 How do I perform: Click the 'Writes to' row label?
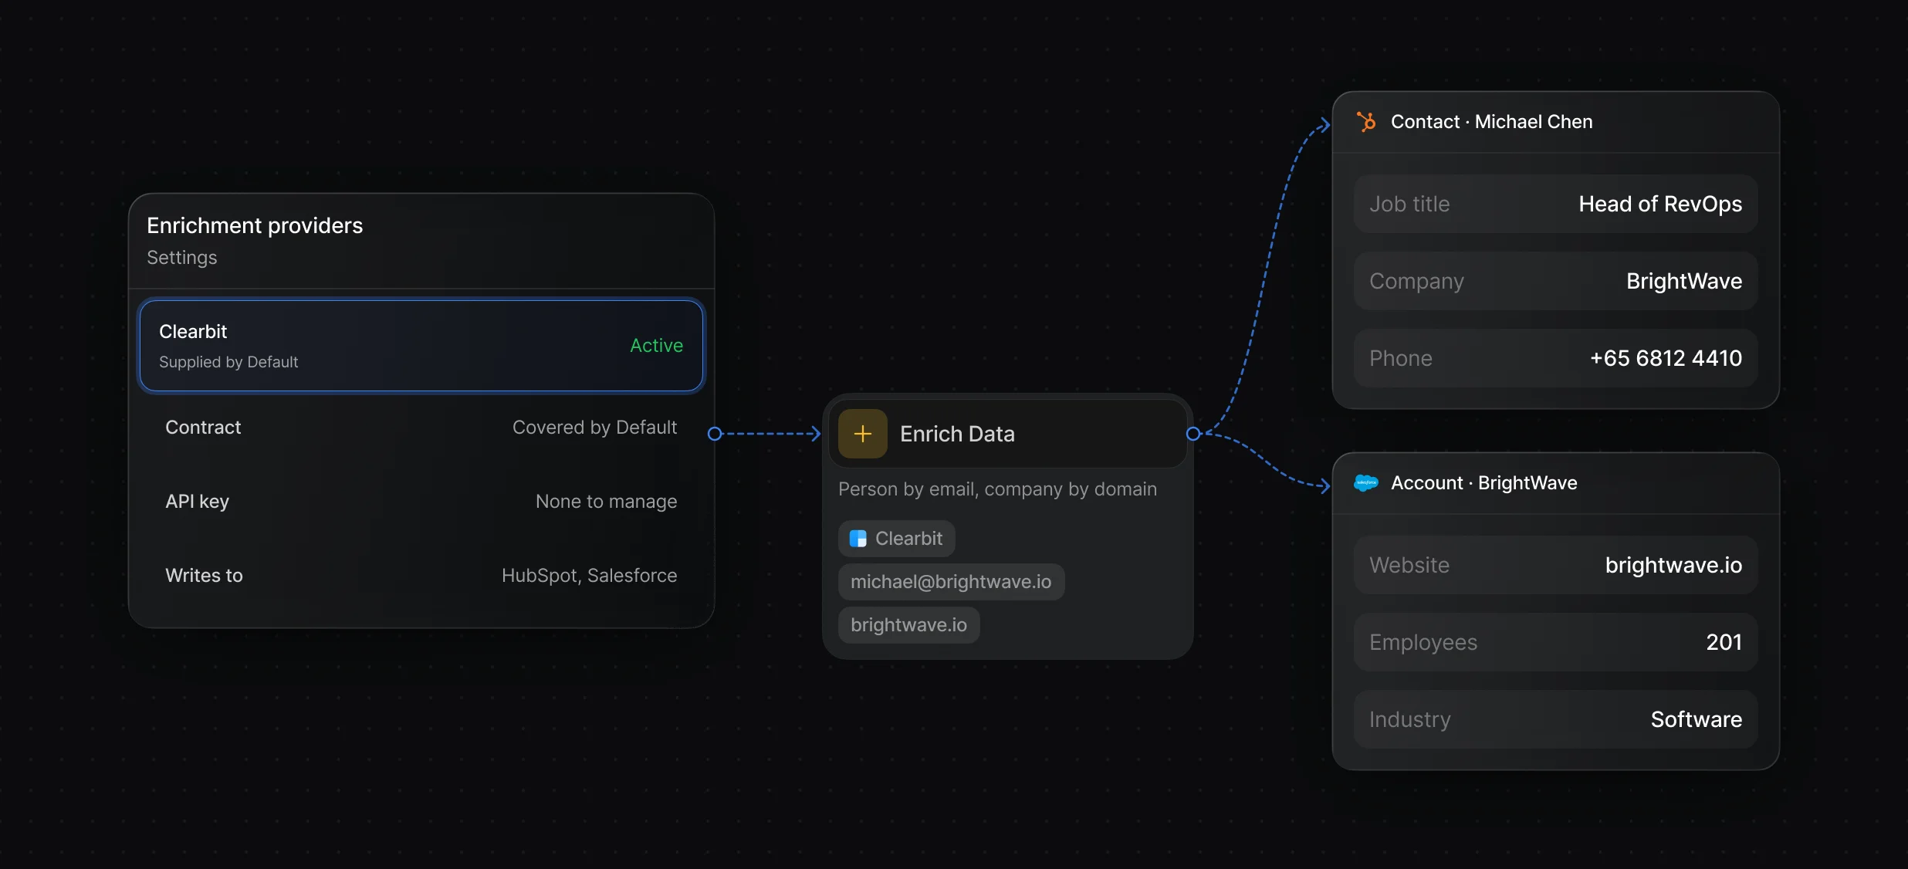[204, 576]
